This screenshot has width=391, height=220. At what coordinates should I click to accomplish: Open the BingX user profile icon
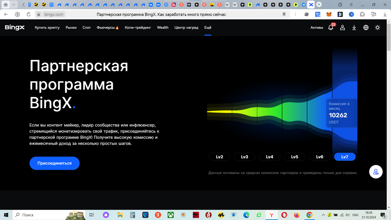(x=342, y=28)
